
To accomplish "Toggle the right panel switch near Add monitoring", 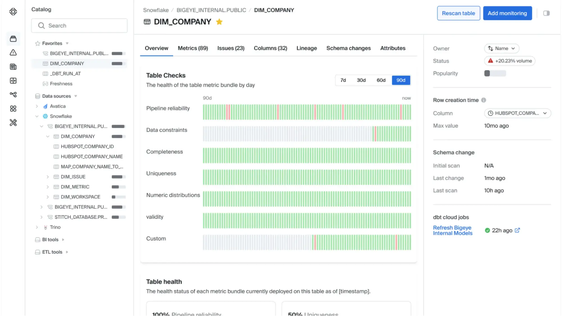I will [546, 13].
